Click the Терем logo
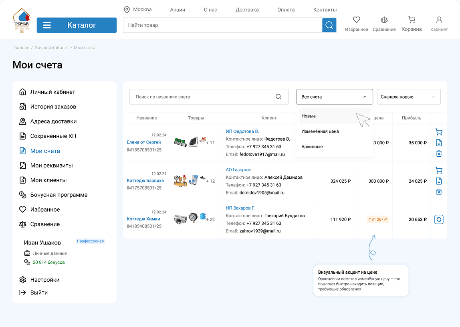 [22, 20]
